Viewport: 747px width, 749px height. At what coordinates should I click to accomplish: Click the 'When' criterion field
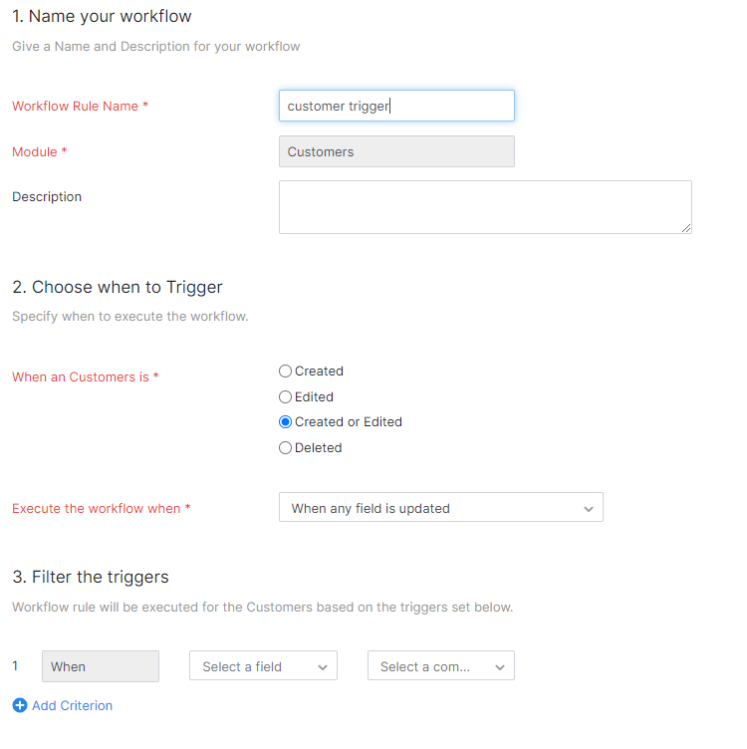click(100, 666)
